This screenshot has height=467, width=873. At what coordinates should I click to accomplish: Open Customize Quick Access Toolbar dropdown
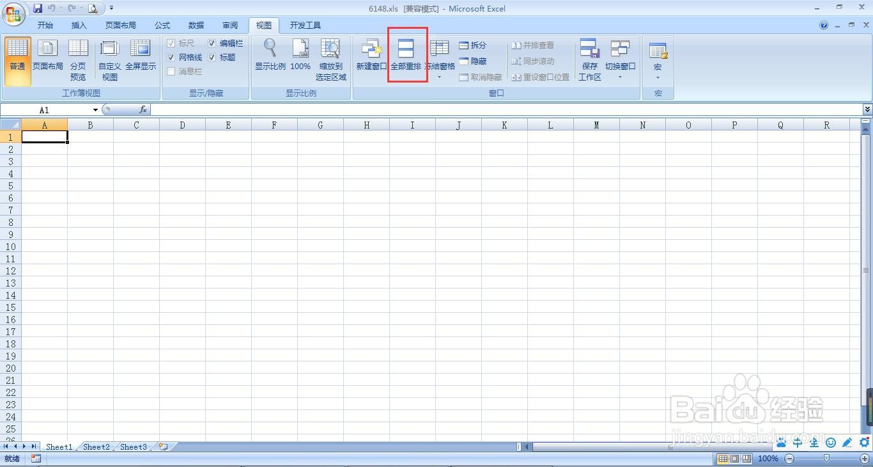(x=111, y=8)
